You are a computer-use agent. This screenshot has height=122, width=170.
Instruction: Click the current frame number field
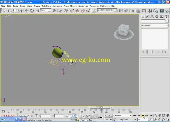point(142,119)
